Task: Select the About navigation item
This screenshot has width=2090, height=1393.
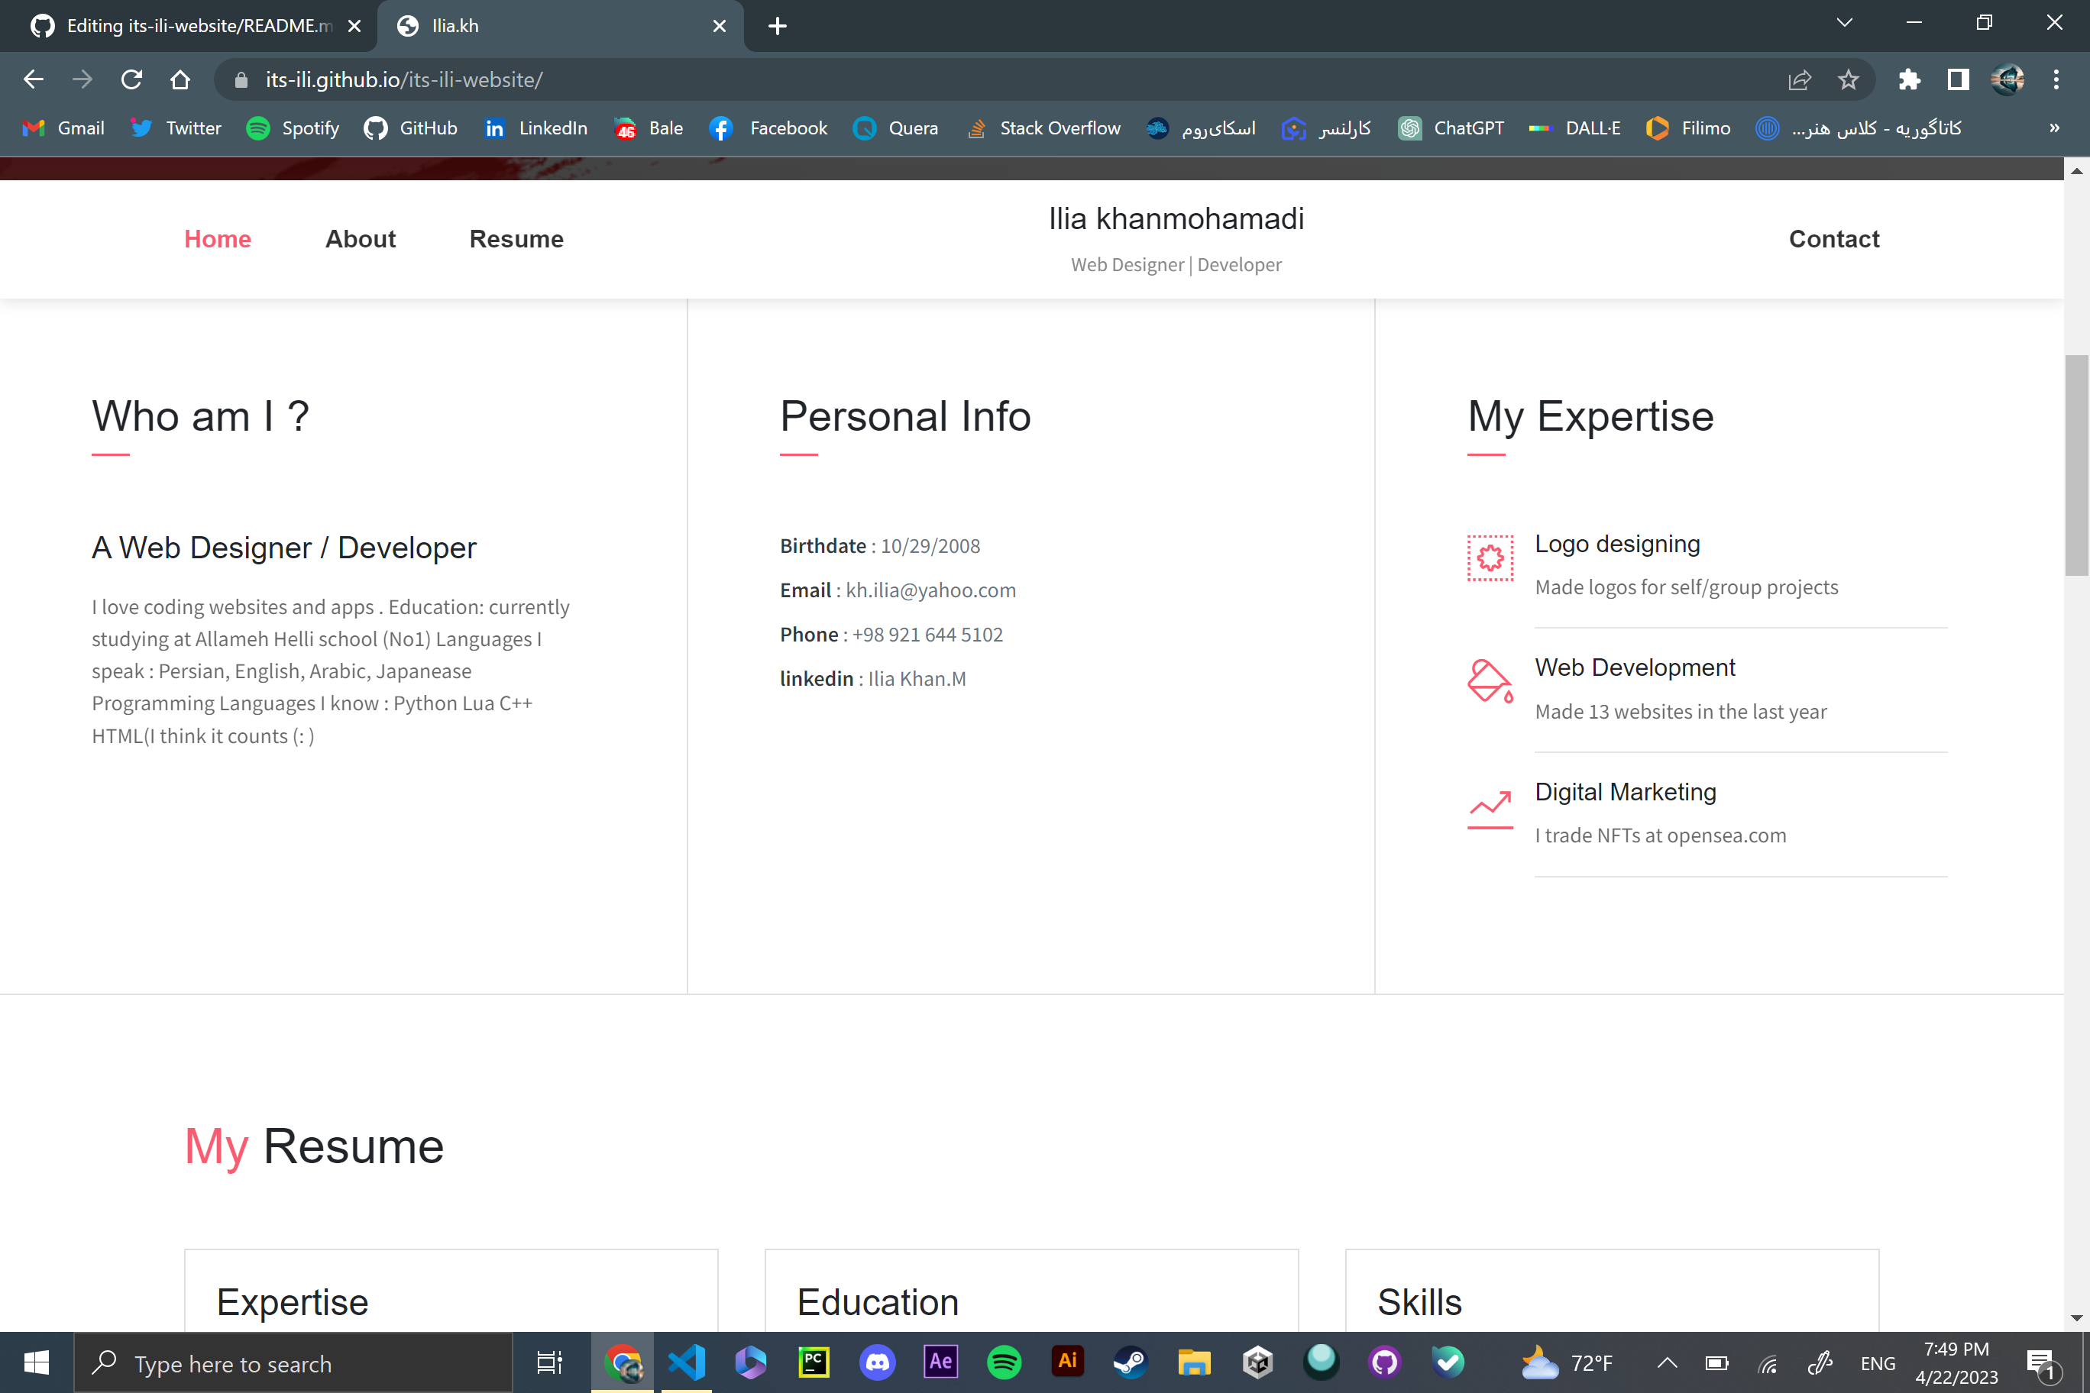Action: pyautogui.click(x=360, y=239)
